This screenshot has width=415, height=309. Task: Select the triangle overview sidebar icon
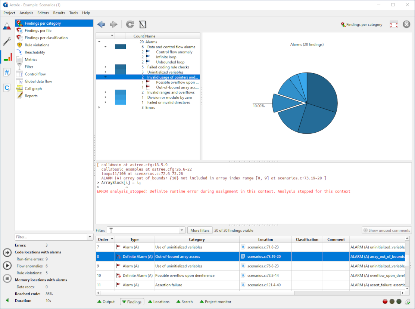7,26
